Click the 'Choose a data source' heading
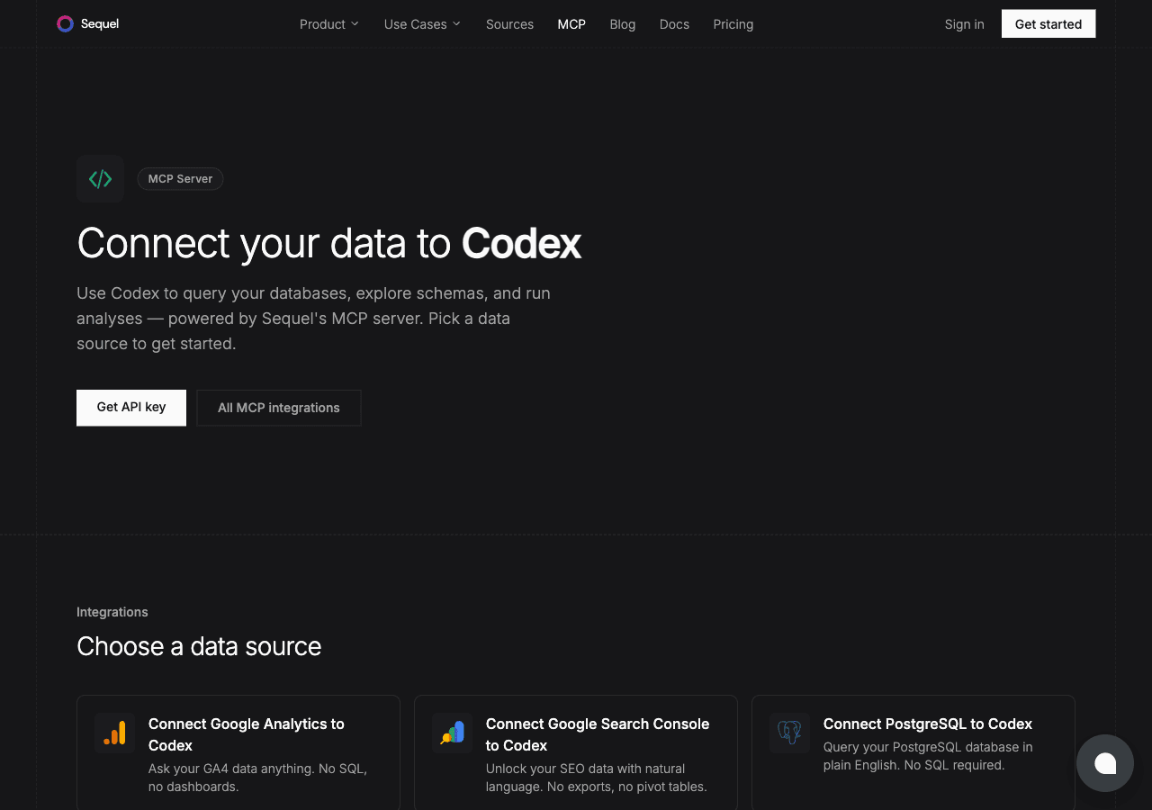Viewport: 1152px width, 810px height. [x=199, y=646]
